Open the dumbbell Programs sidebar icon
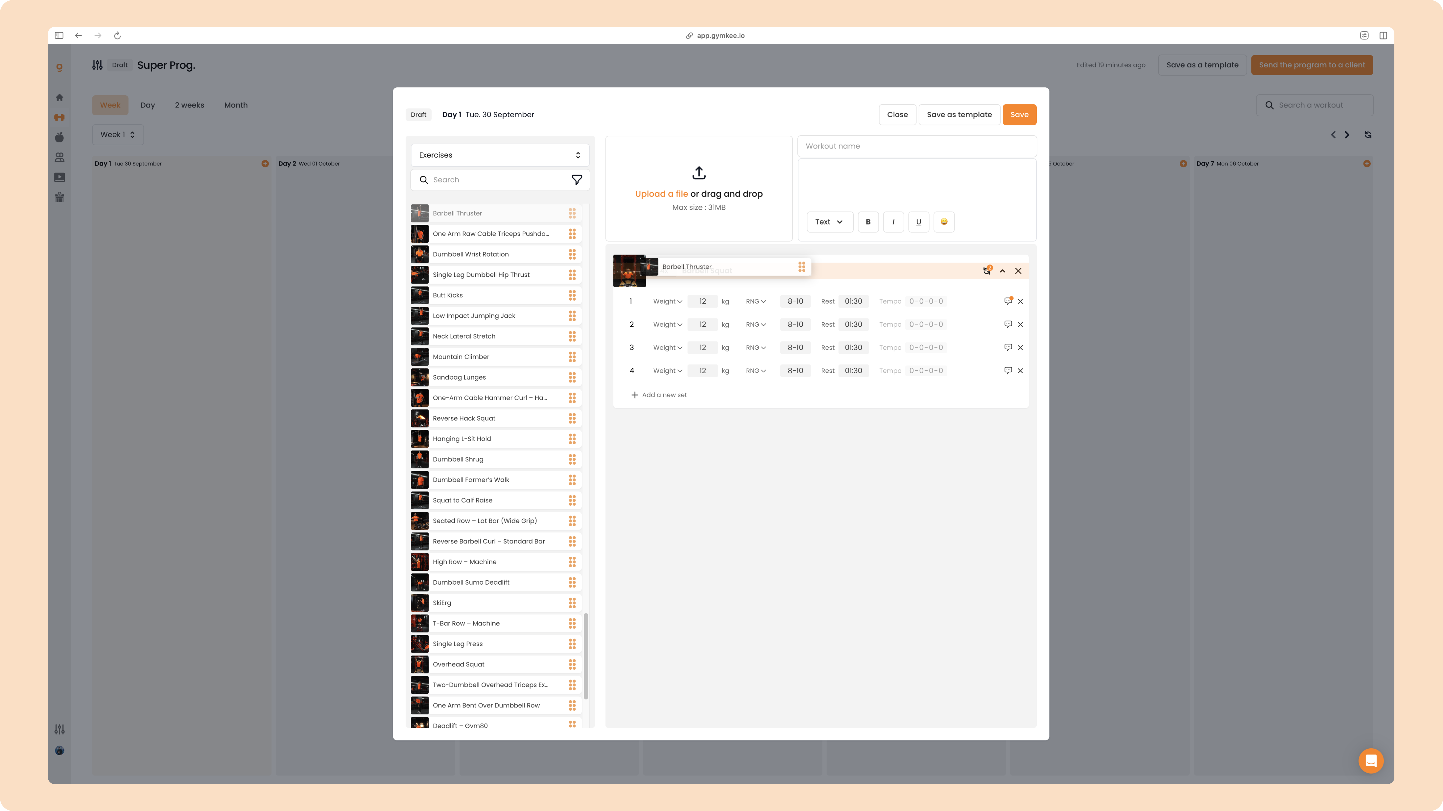Viewport: 1443px width, 811px height. click(x=59, y=117)
